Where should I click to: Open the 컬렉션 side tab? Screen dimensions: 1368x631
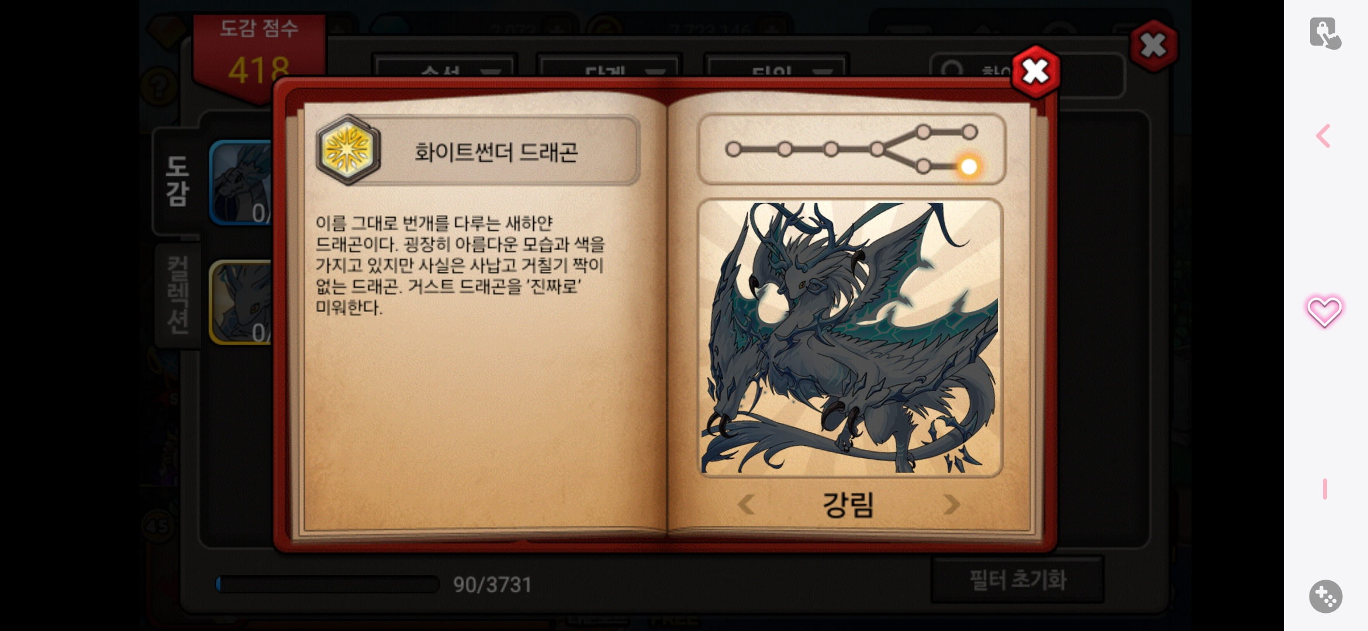coord(178,296)
